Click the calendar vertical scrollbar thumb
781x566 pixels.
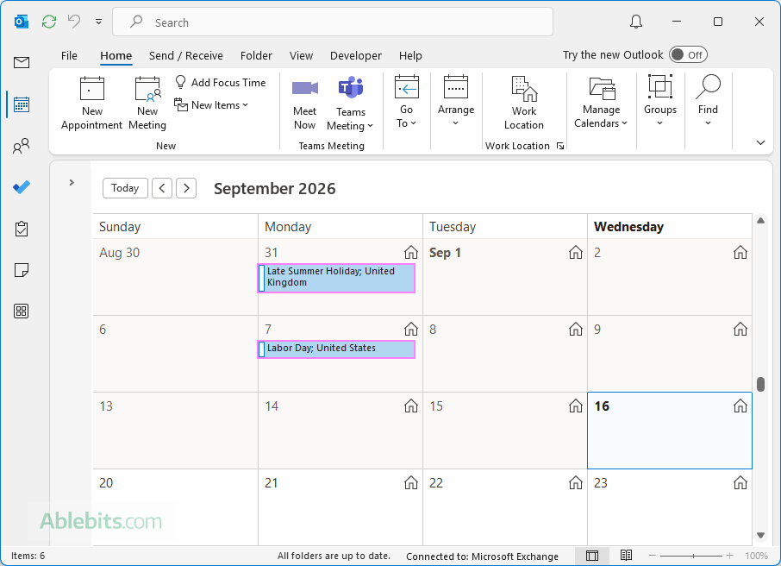[x=760, y=384]
